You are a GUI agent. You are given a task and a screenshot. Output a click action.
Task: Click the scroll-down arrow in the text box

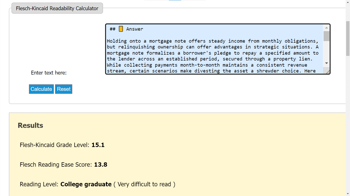326,63
